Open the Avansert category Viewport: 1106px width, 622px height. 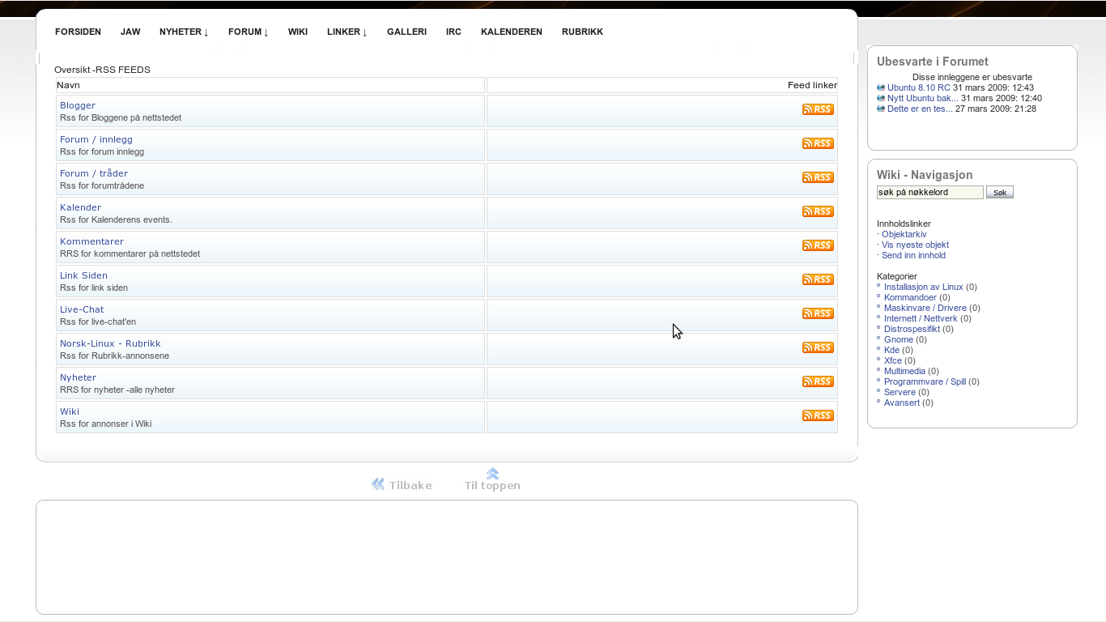(x=902, y=403)
